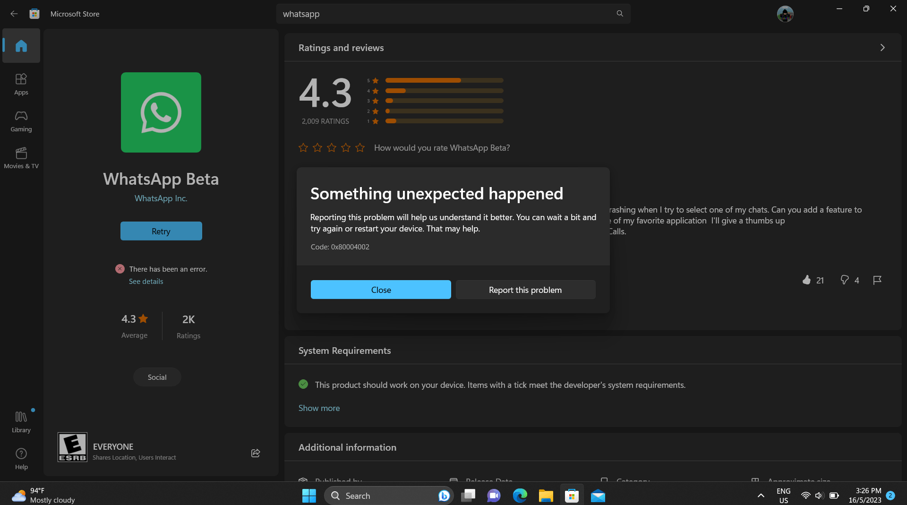Switch the ENG US input language
907x505 pixels.
pyautogui.click(x=784, y=496)
